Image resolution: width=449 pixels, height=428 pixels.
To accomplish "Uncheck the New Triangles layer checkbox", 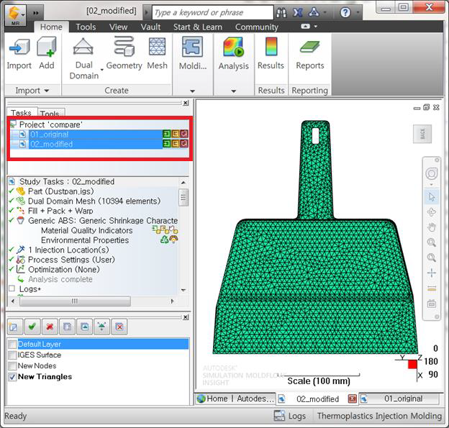I will [12, 377].
